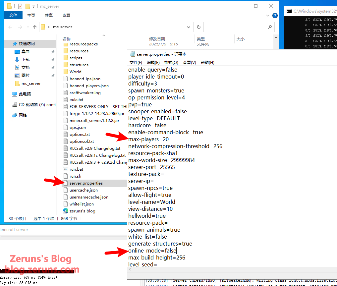The image size is (337, 286).
Task: Select the 此电脑 (This PC) icon
Action: coord(25,94)
